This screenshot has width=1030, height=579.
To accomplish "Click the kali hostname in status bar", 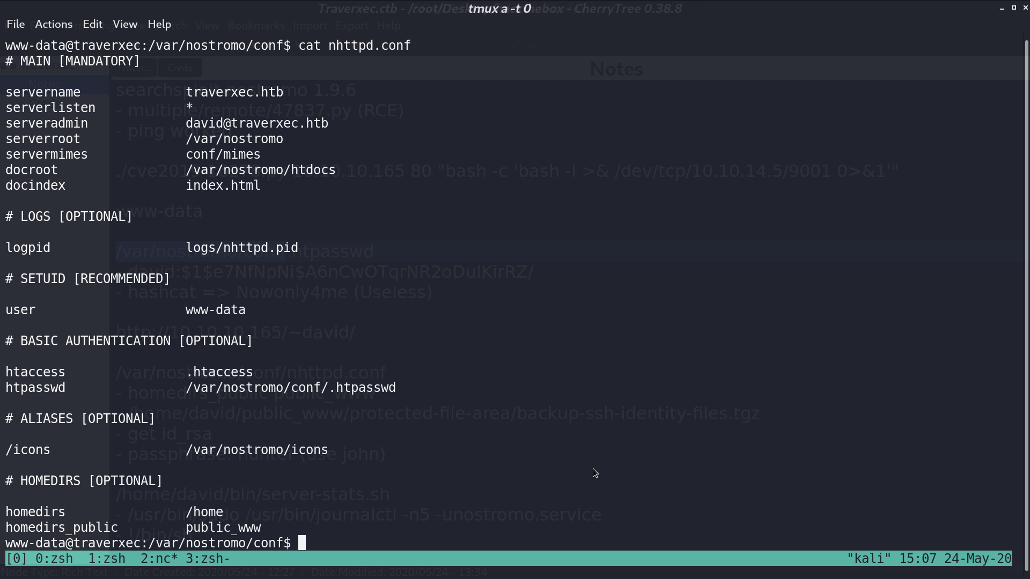I will pyautogui.click(x=869, y=559).
